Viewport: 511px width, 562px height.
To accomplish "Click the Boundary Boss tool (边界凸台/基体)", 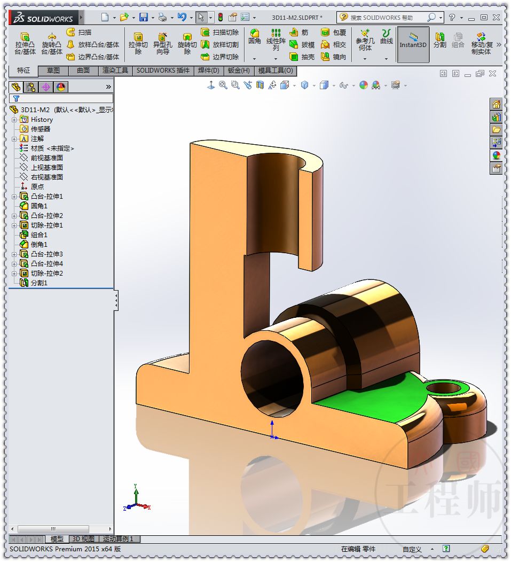I will (x=93, y=57).
